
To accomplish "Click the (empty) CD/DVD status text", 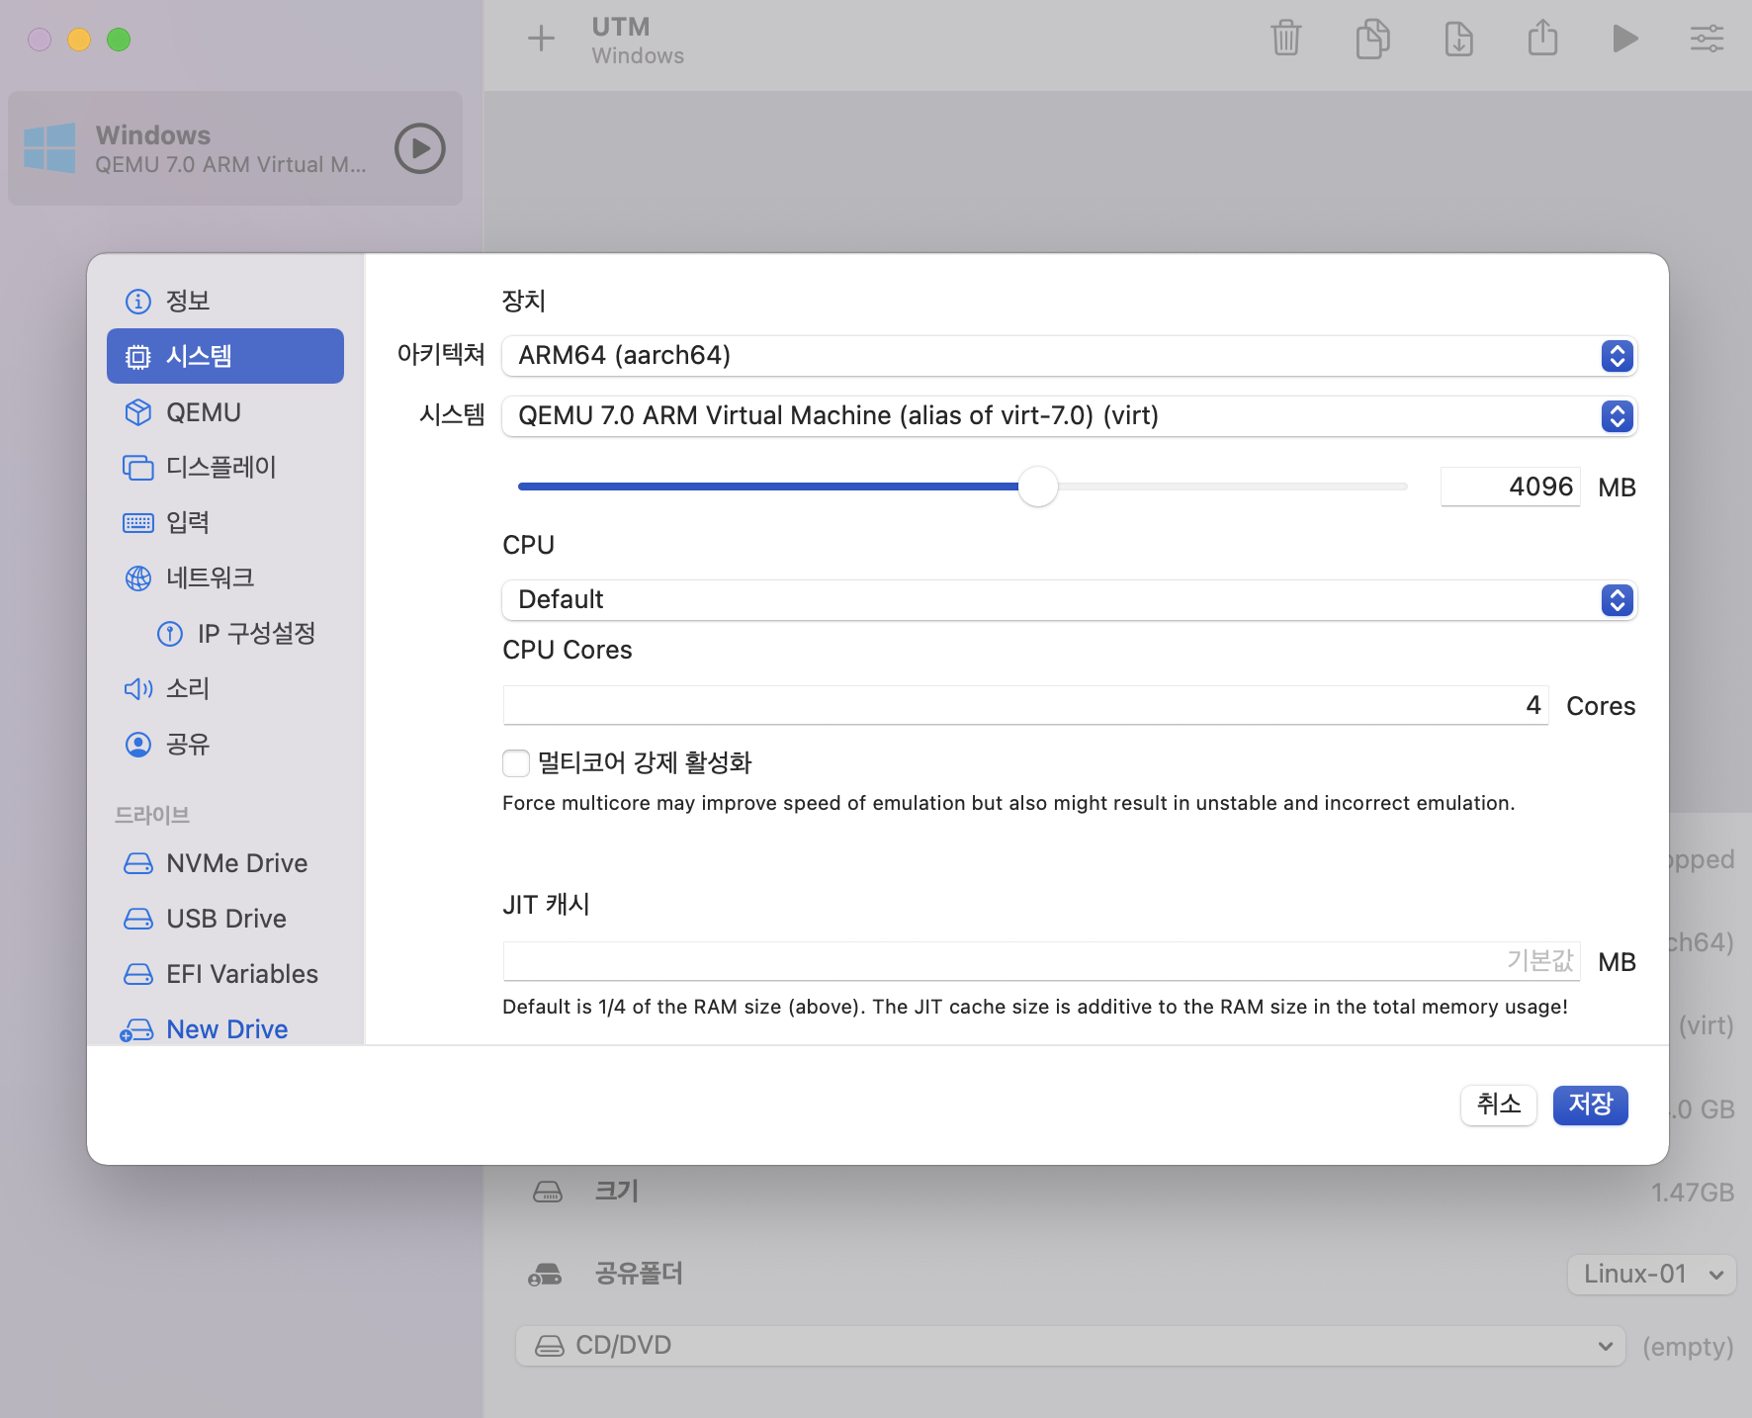I will [x=1688, y=1346].
